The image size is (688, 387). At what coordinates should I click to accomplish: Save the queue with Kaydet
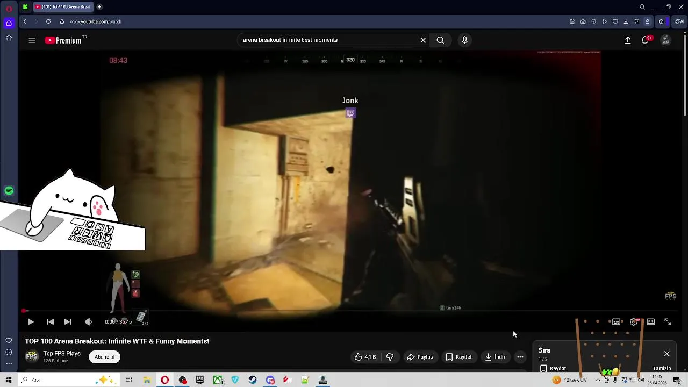click(553, 369)
